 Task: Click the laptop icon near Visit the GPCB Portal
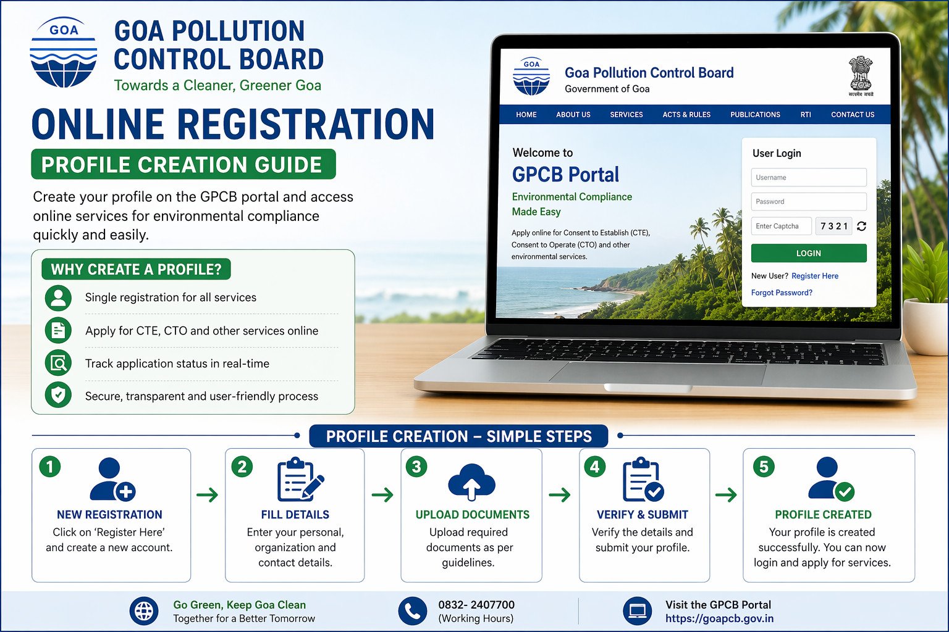click(637, 611)
